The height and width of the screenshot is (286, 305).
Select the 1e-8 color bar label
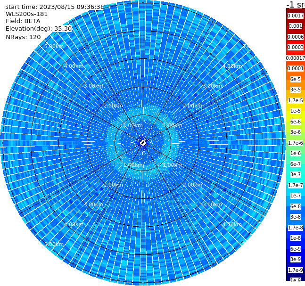click(296, 238)
